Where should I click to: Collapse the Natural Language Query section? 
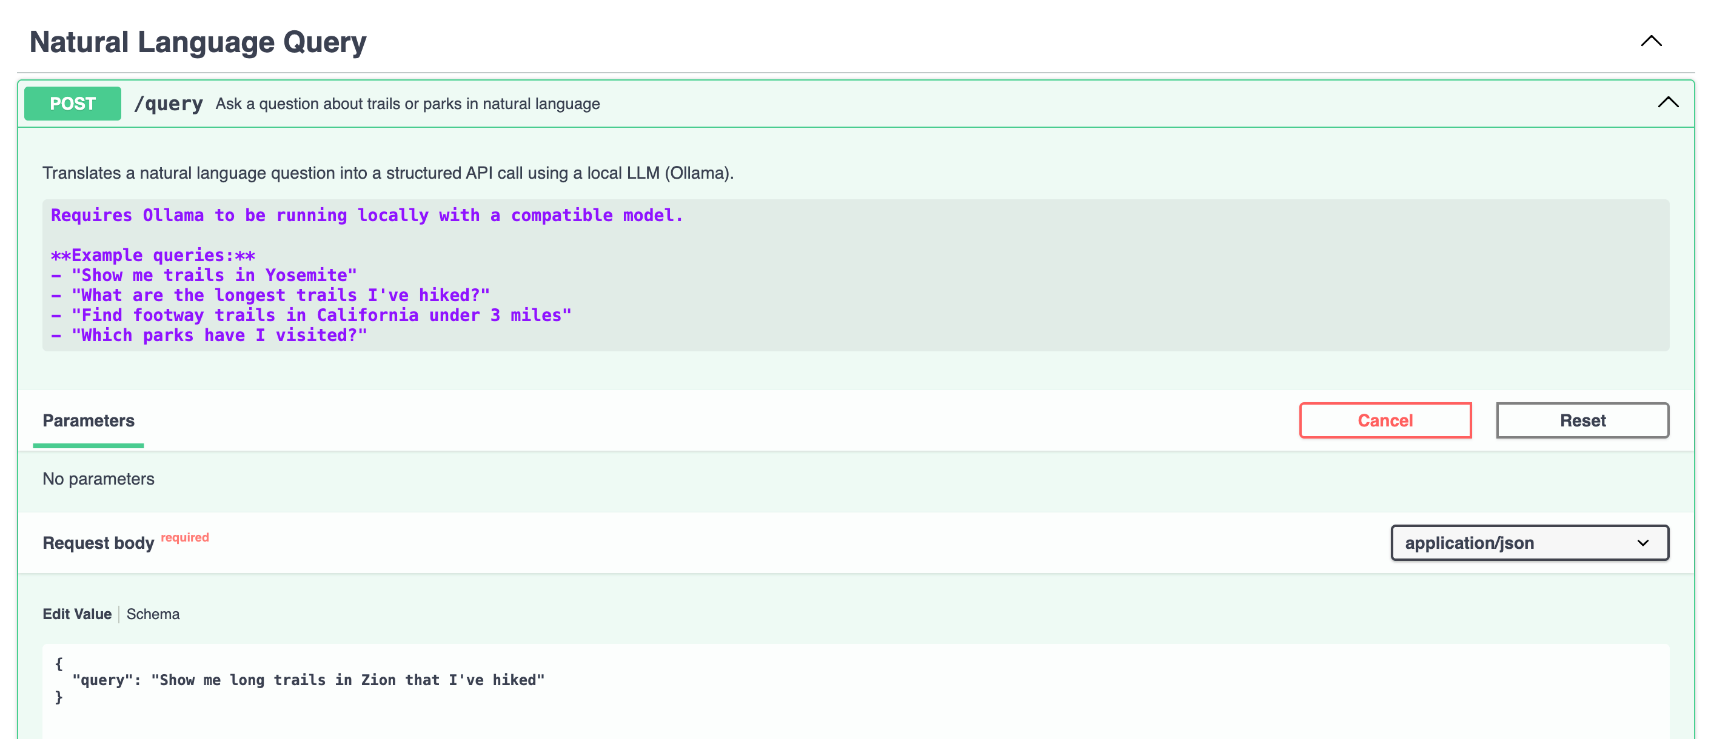click(1650, 41)
